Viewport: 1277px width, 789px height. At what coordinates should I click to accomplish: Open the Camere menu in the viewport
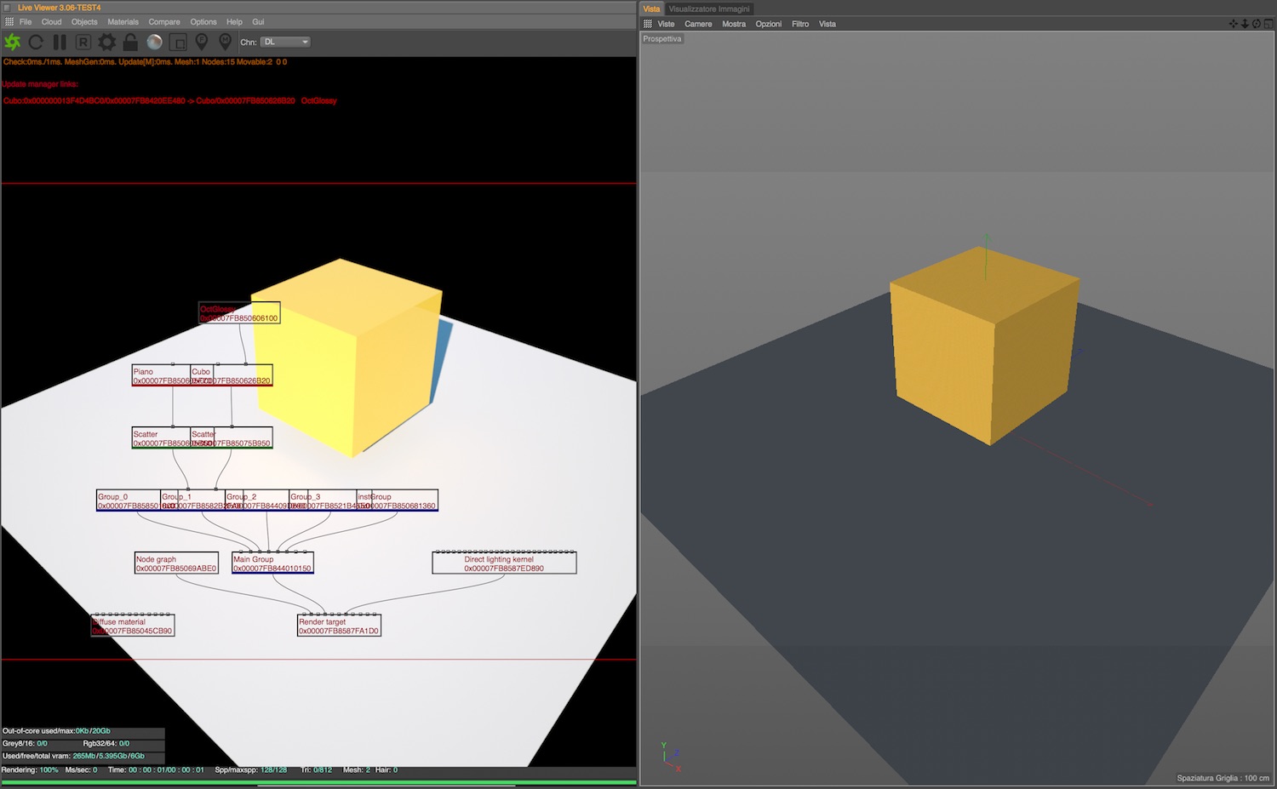[698, 24]
